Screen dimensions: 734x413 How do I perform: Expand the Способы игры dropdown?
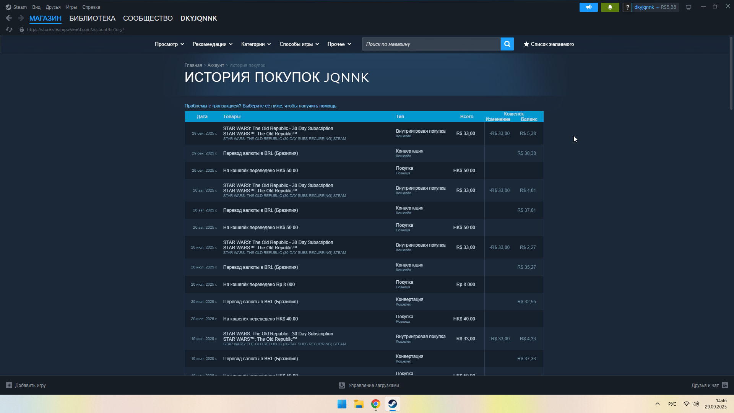tap(299, 44)
